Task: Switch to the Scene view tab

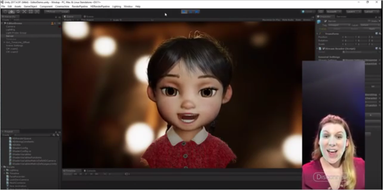Action: (89, 17)
